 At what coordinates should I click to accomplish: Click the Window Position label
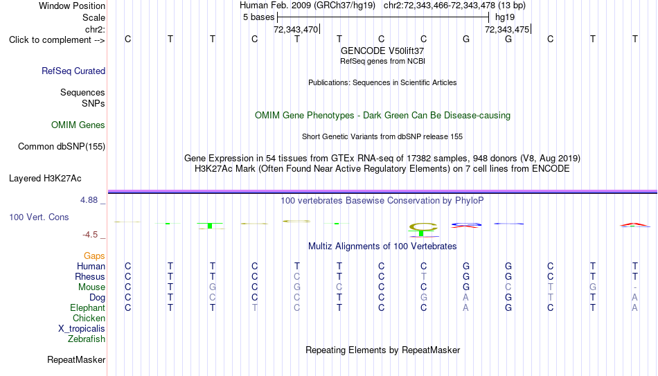point(72,6)
